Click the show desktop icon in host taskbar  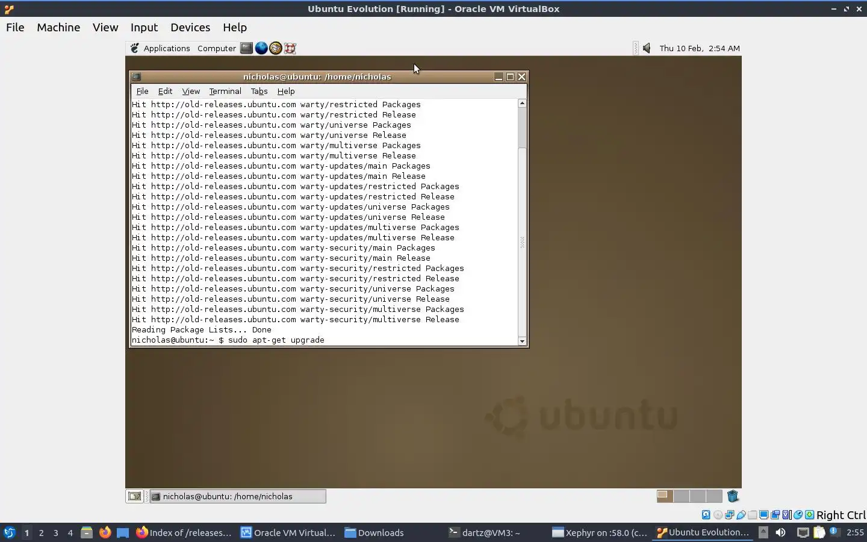[x=123, y=532]
